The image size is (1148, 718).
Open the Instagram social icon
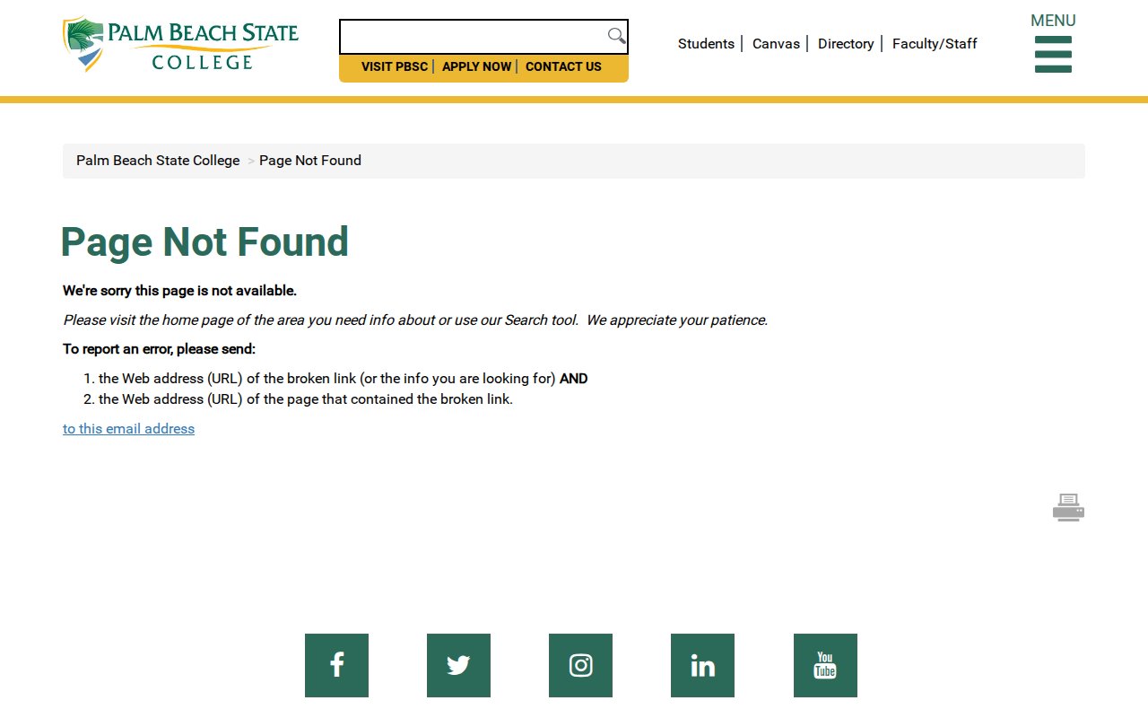tap(580, 665)
